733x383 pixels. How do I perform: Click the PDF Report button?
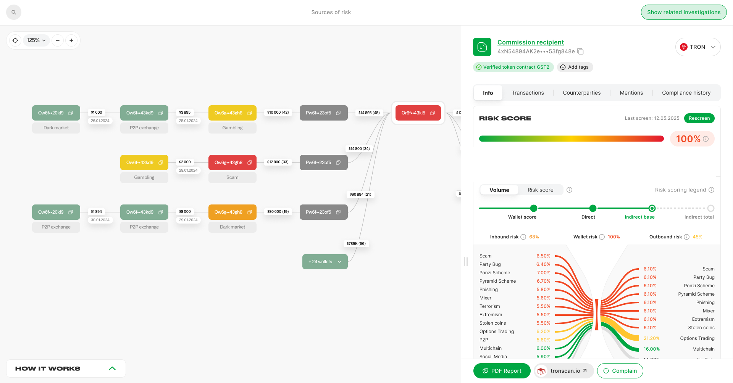click(502, 371)
